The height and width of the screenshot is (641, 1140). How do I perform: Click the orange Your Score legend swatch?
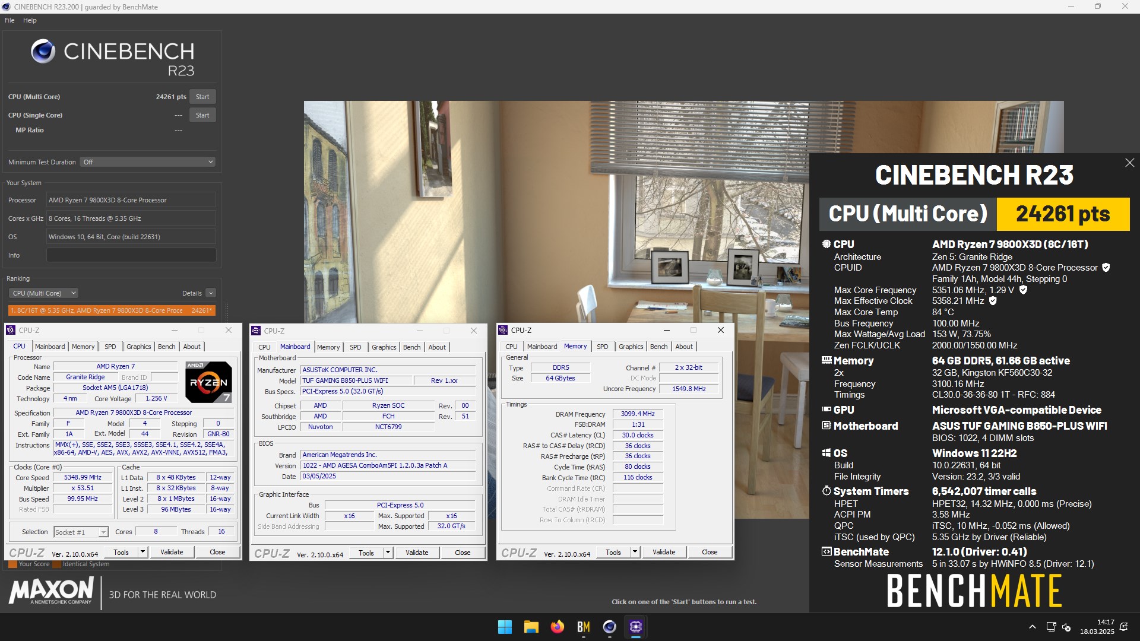coord(12,564)
